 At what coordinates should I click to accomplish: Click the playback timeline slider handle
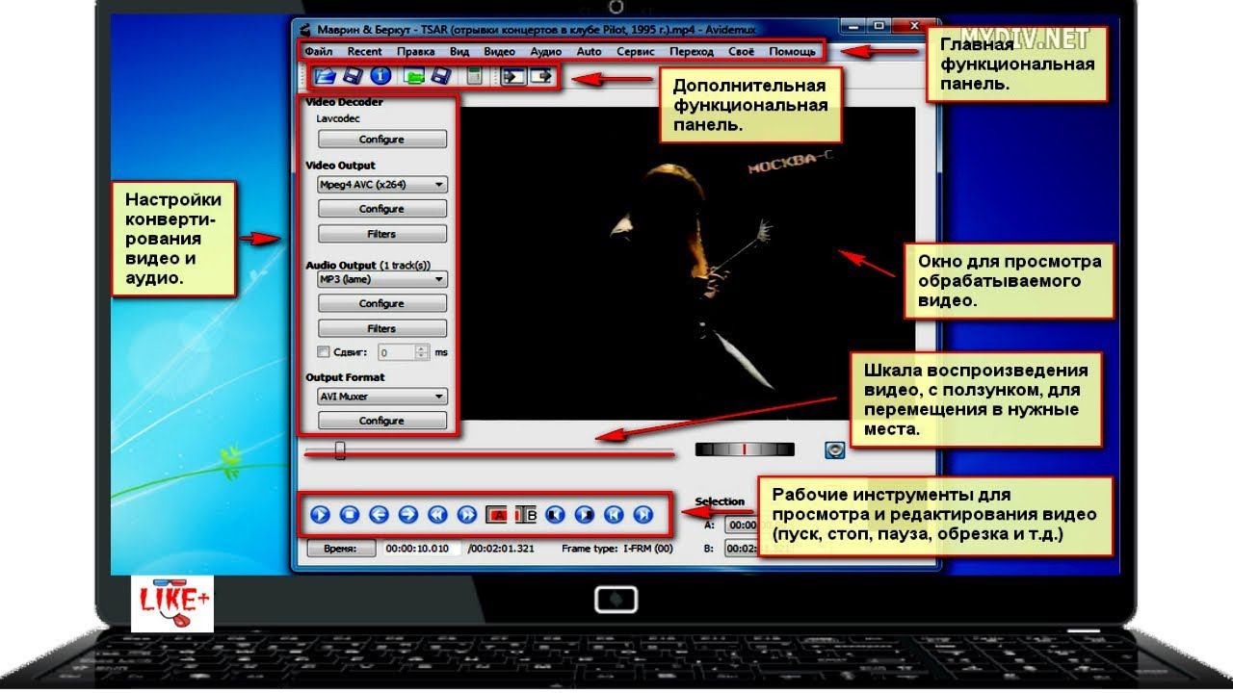[340, 450]
